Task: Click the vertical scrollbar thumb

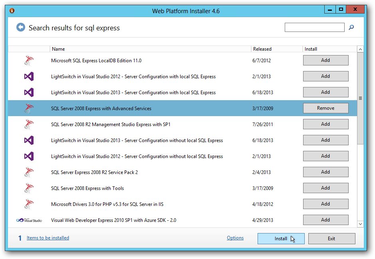Action: (x=360, y=98)
